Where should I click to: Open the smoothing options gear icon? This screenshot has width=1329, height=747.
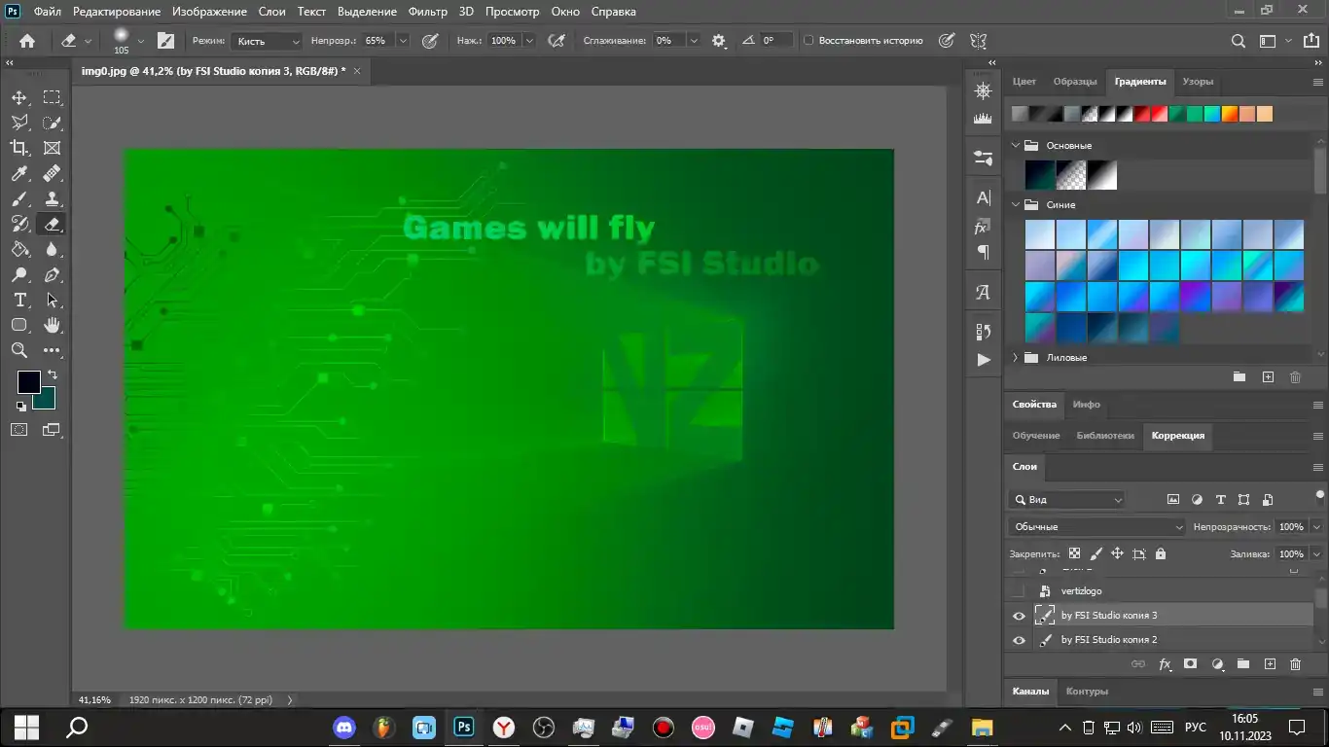(719, 41)
